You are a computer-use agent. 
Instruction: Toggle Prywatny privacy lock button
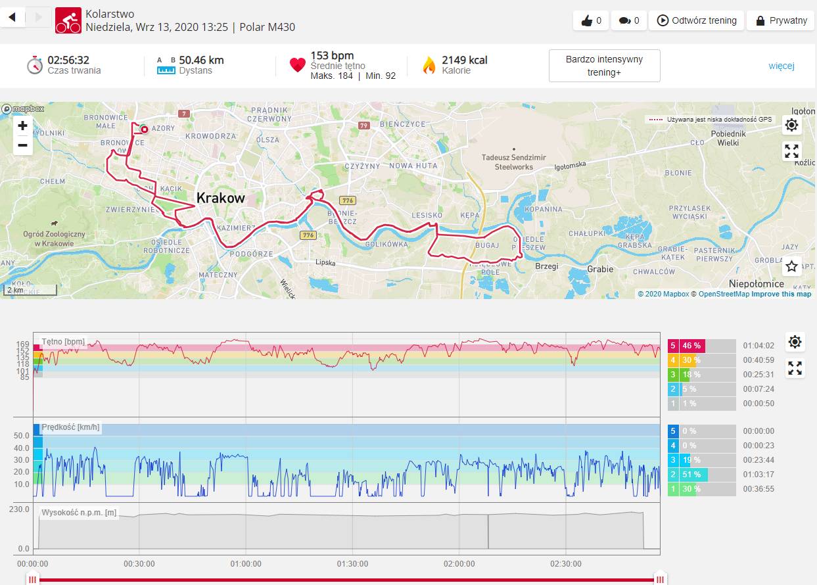coord(781,21)
